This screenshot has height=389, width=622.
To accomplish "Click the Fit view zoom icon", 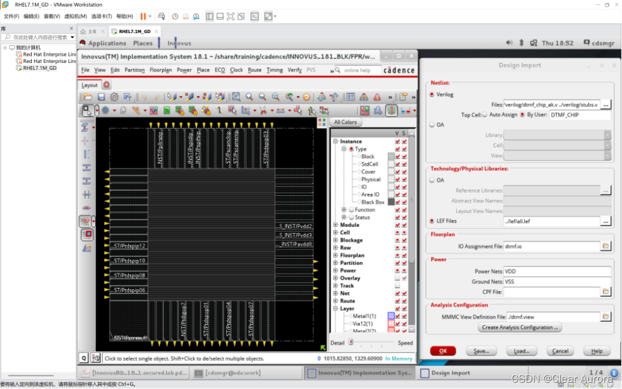I will [x=236, y=97].
